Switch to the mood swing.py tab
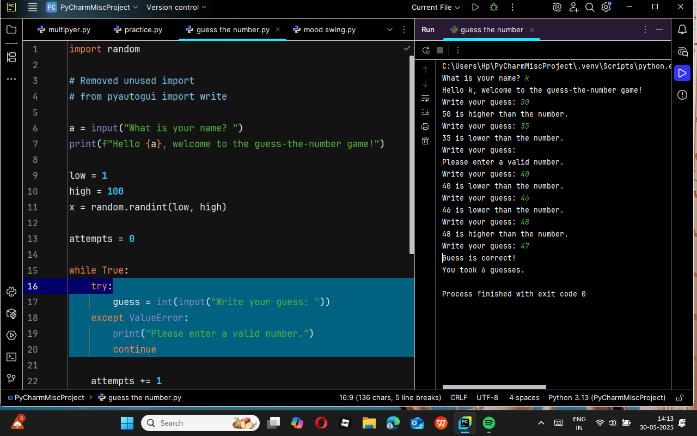Screen dimensions: 697x436 coord(329,30)
